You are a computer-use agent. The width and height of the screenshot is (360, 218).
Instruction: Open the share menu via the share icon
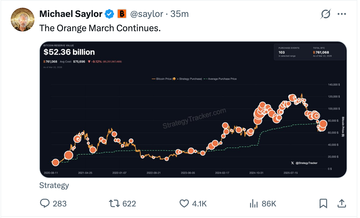(342, 204)
